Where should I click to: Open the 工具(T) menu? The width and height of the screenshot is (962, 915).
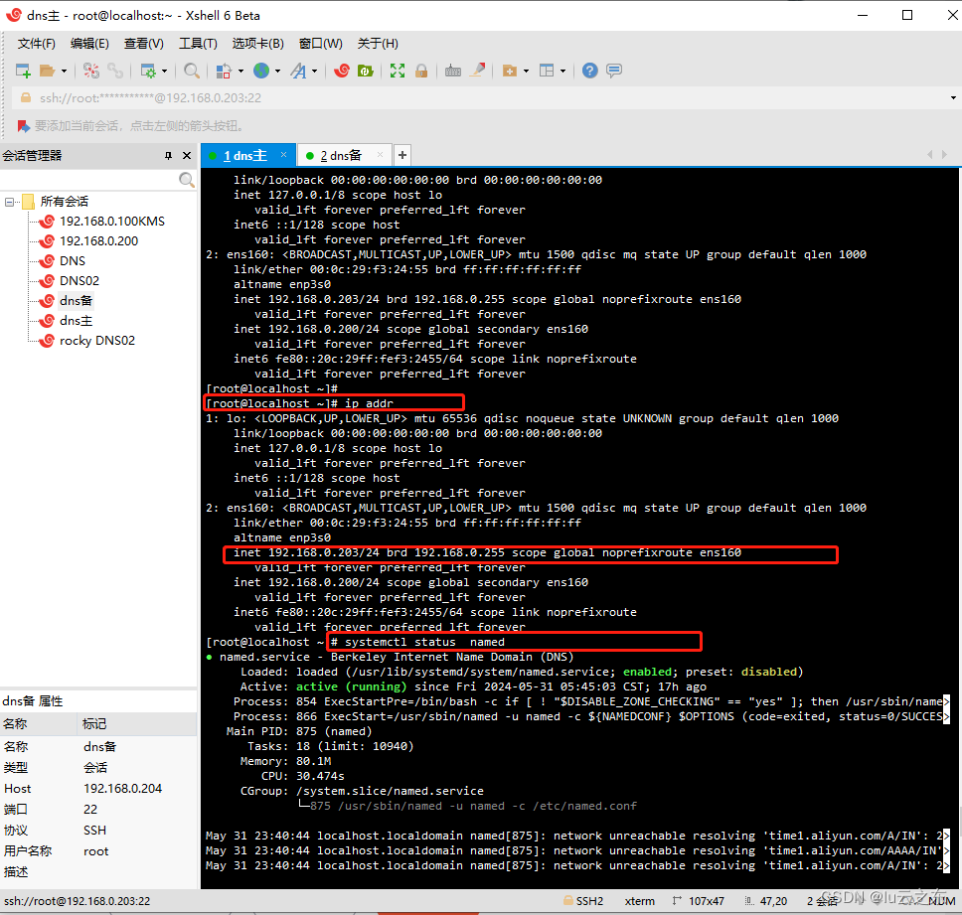(x=198, y=44)
